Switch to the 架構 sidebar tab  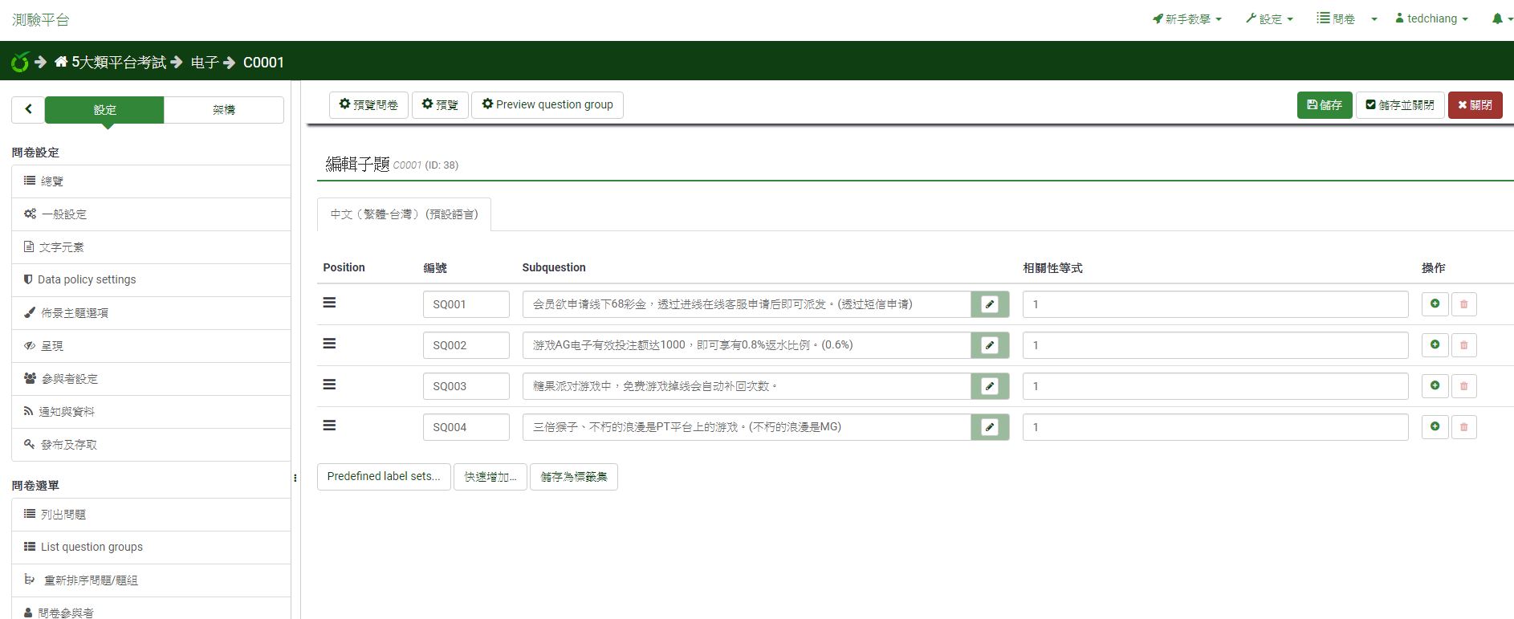point(224,110)
